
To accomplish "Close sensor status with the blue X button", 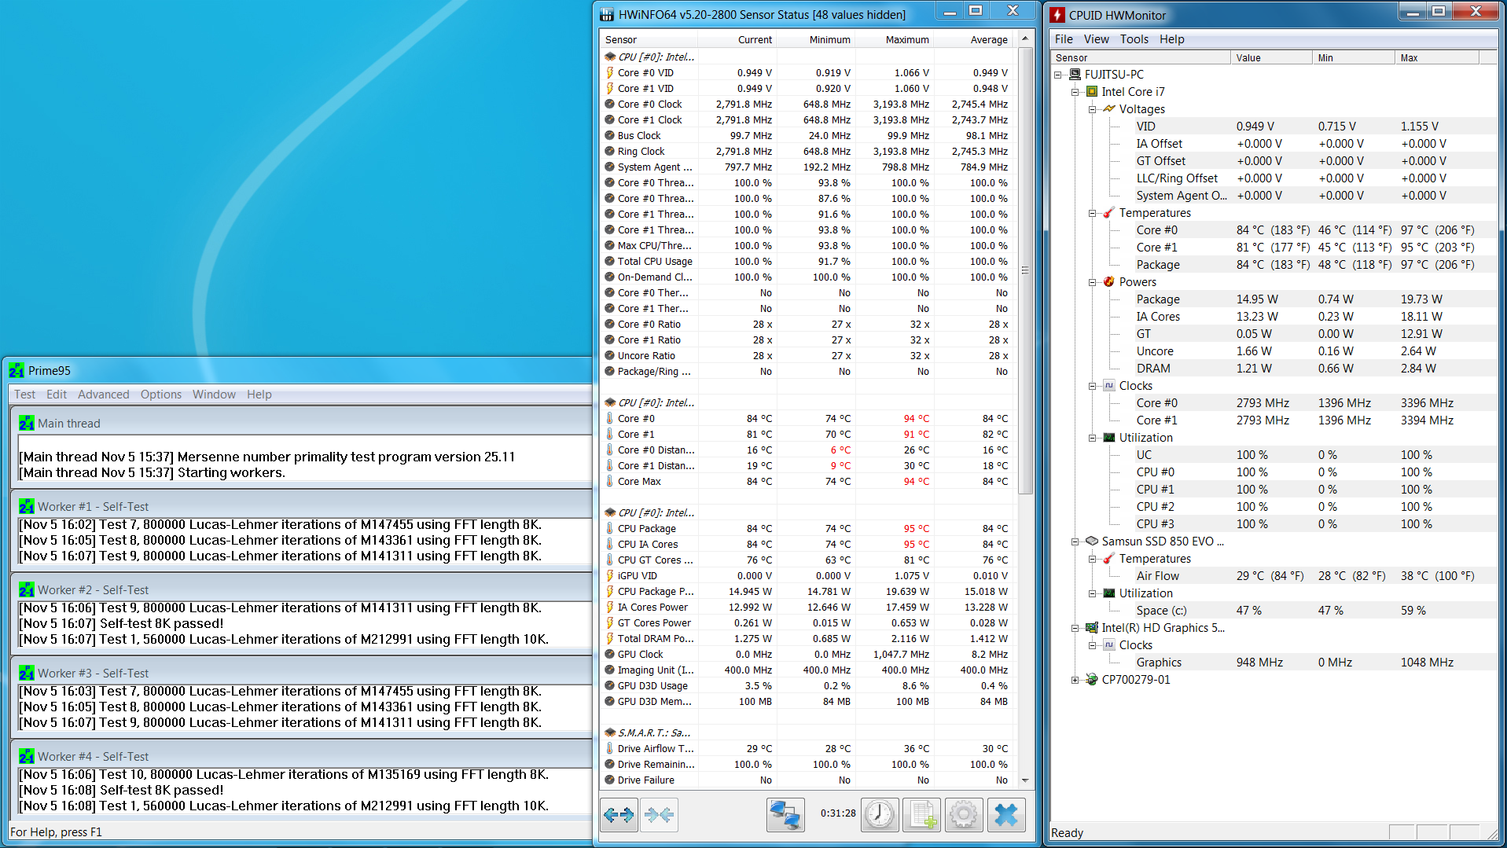I will (1006, 815).
